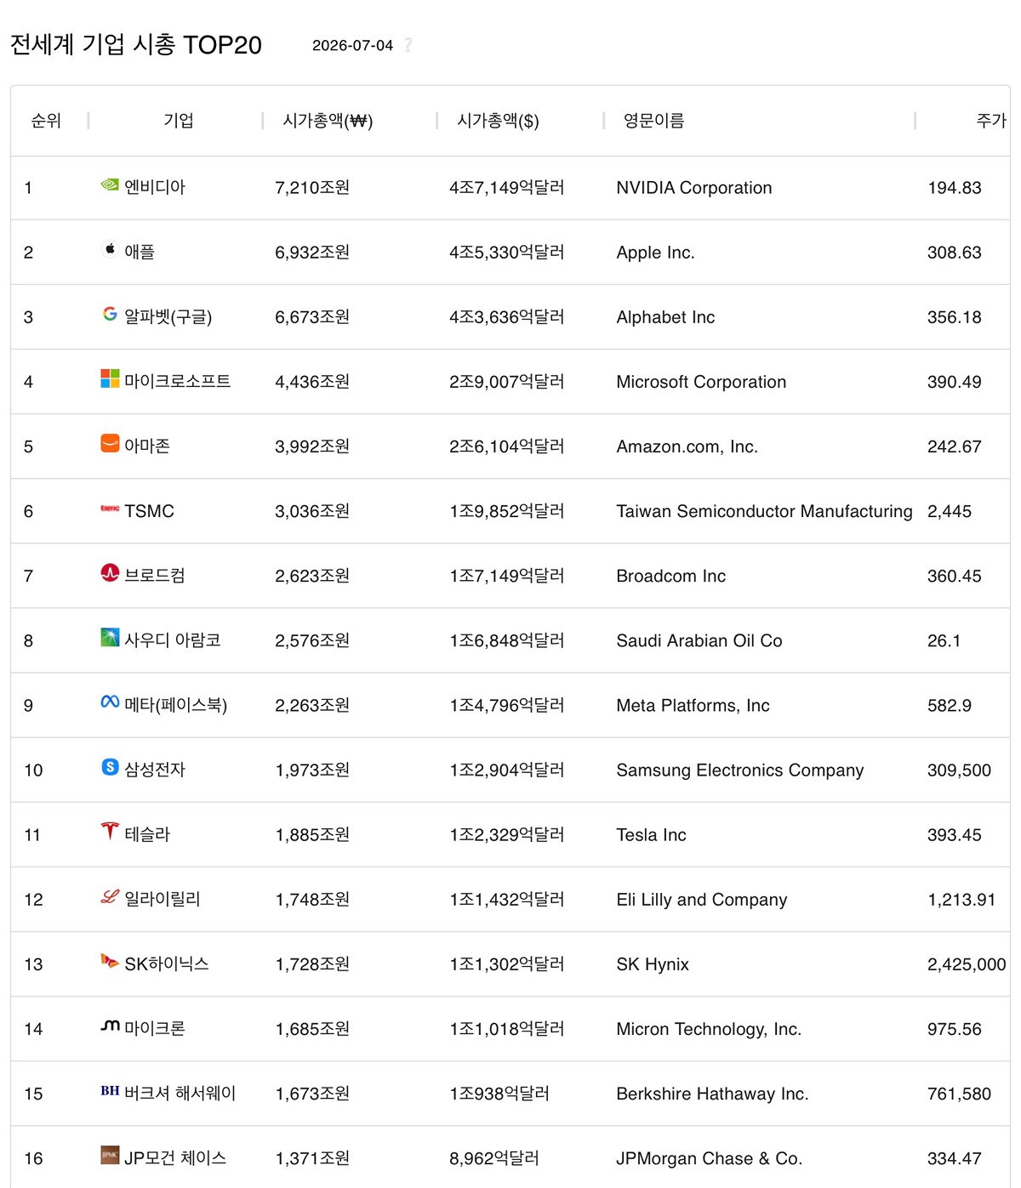The image size is (1021, 1188).
Task: Open the 일라이릴리 company link
Action: [163, 899]
